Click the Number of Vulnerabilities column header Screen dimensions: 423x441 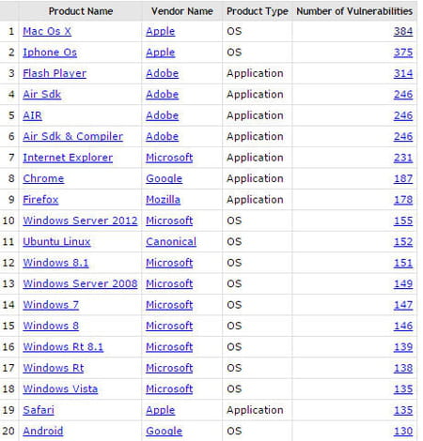click(354, 11)
